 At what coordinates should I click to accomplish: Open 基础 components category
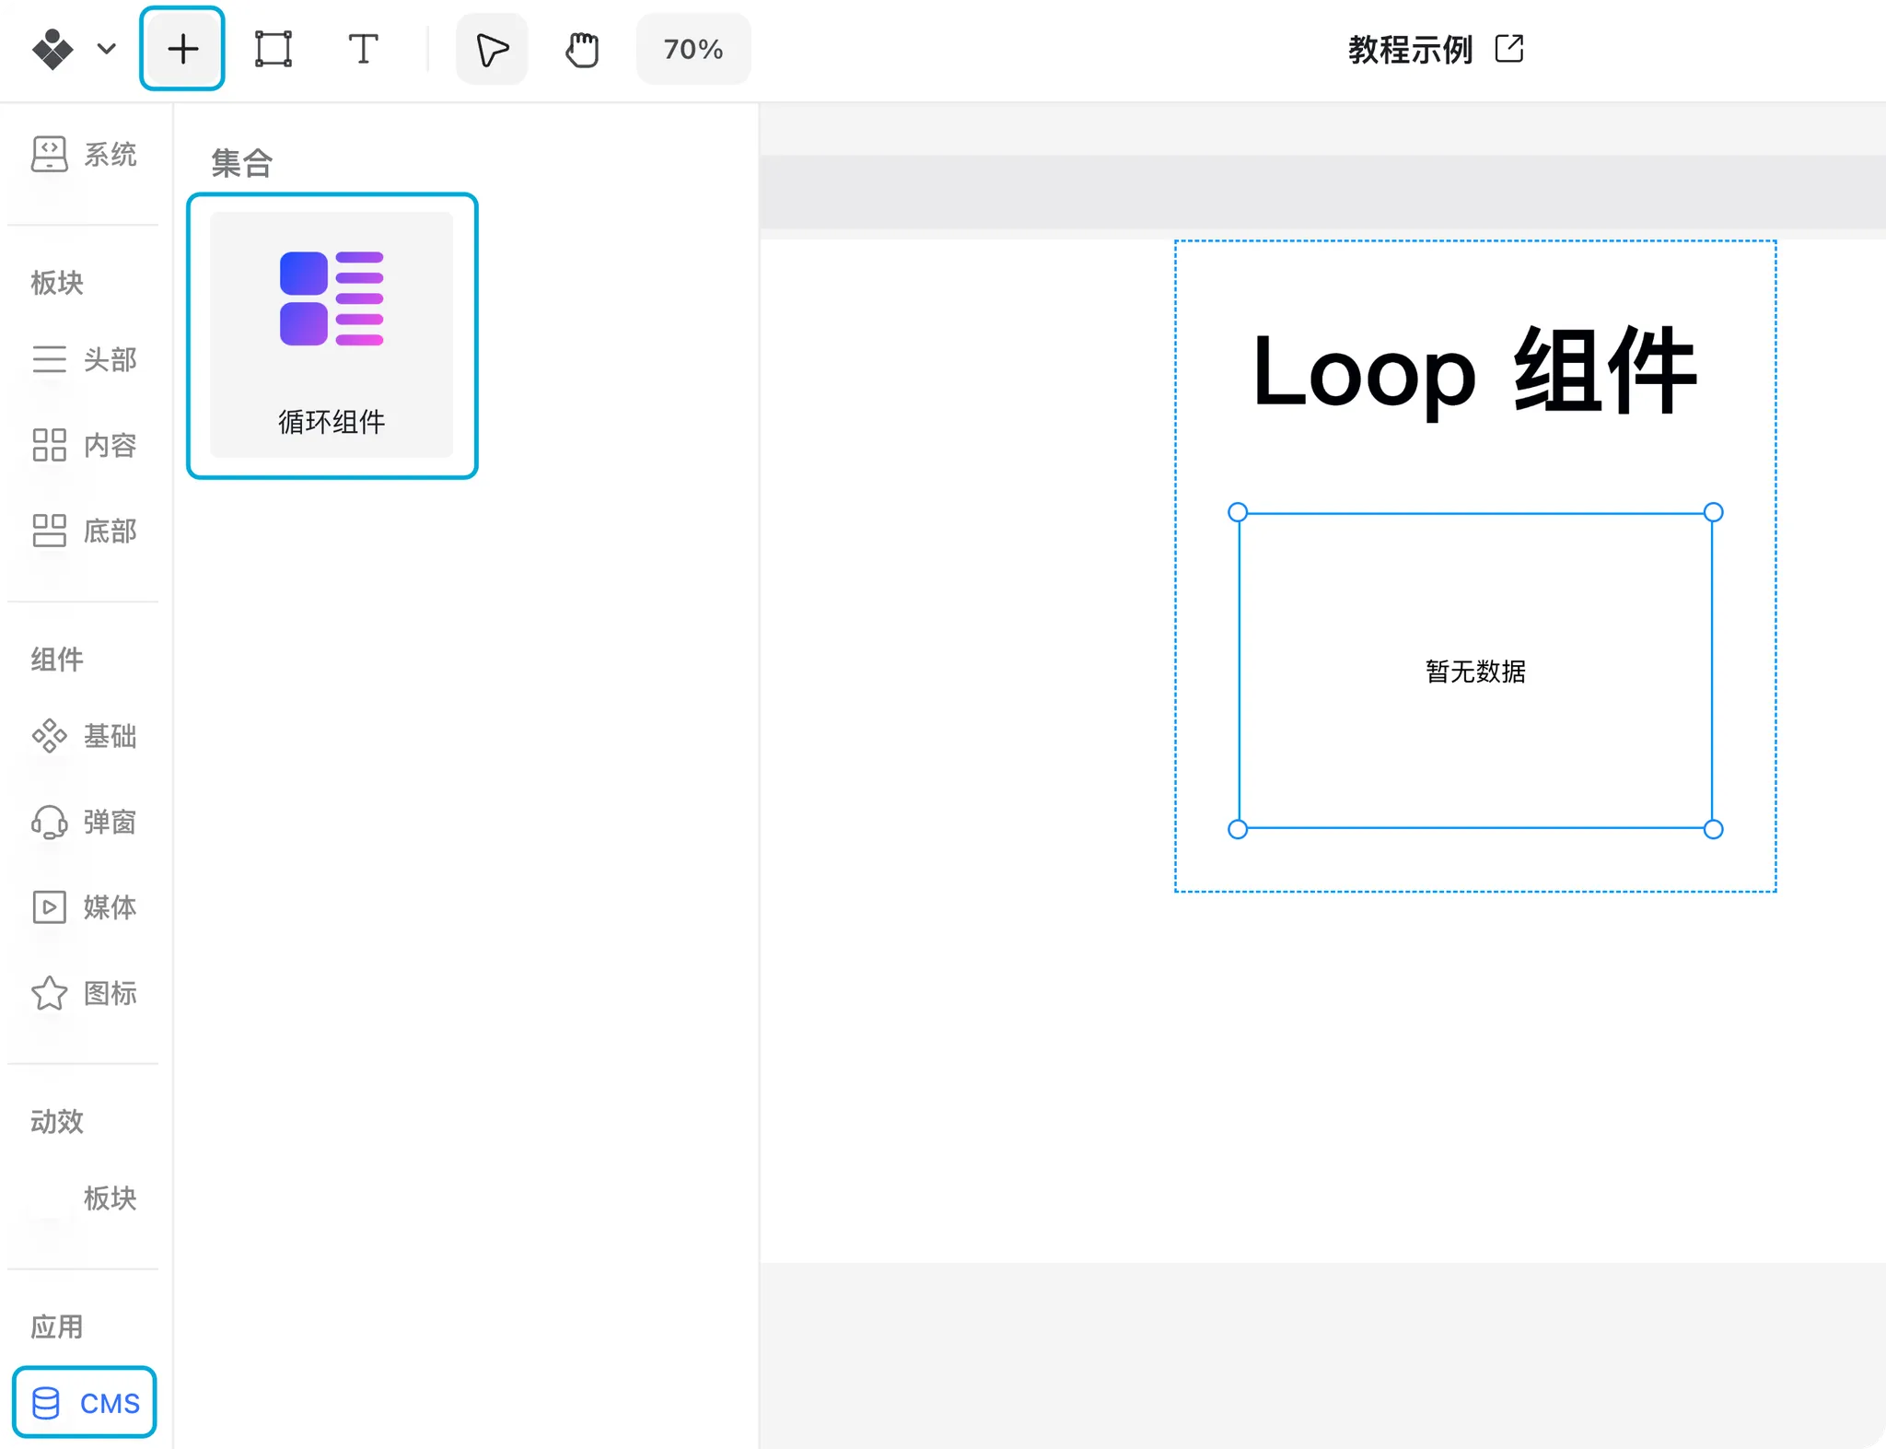click(x=85, y=736)
